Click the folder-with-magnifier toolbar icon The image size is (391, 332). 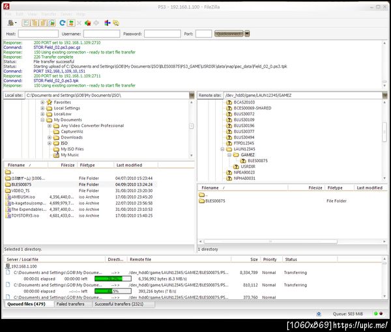coord(116,23)
